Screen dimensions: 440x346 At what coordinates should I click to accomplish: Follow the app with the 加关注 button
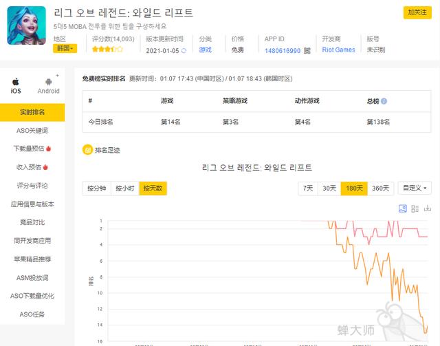(x=417, y=12)
